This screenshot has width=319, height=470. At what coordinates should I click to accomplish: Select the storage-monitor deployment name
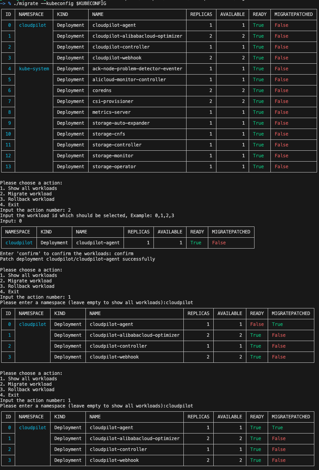(x=113, y=156)
